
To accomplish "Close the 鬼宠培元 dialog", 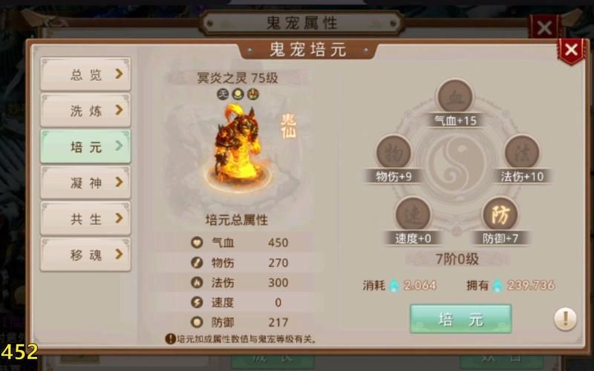I will [571, 50].
